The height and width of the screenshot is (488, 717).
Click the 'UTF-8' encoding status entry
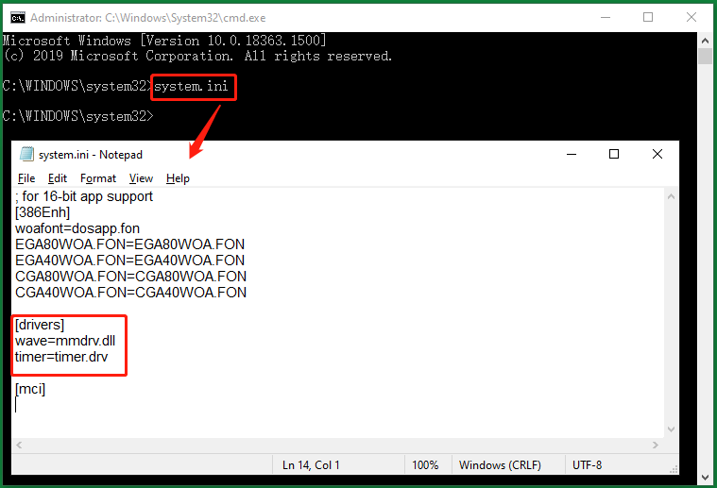click(588, 465)
